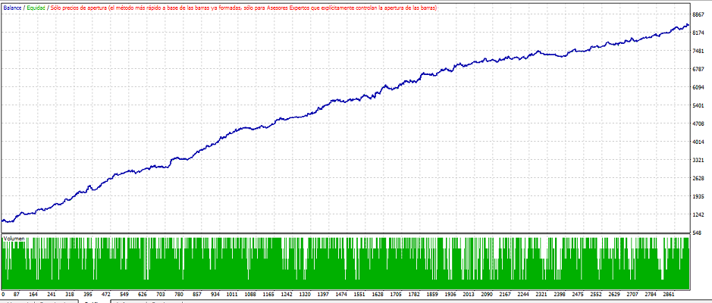Click the 0 mark on the horizontal axis

pos(3,295)
